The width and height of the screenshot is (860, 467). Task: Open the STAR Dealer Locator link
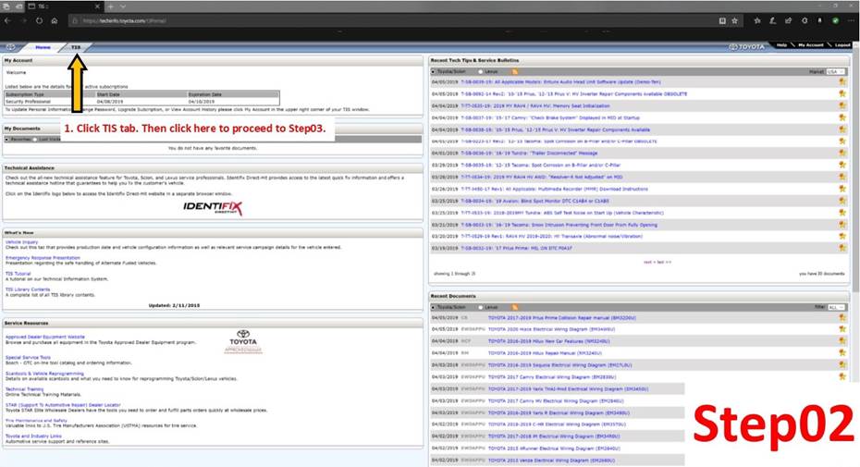[x=63, y=405]
